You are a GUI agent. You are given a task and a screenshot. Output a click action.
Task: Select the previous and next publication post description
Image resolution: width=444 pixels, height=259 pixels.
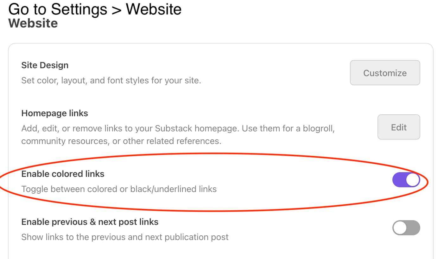[x=124, y=237]
